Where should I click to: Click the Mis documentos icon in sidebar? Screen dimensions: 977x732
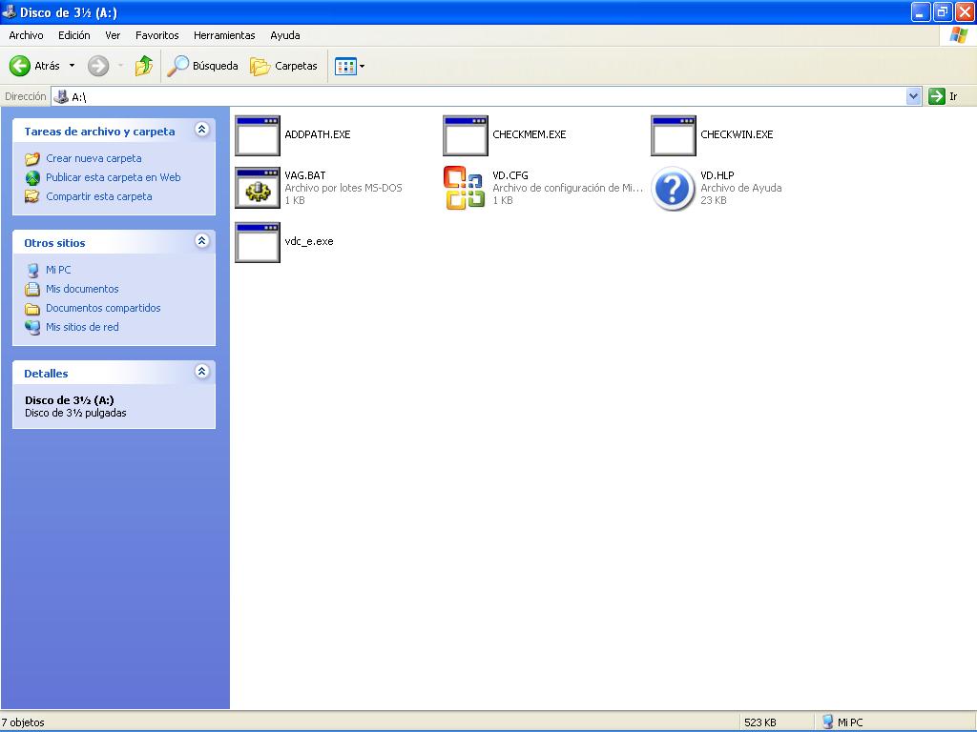32,290
